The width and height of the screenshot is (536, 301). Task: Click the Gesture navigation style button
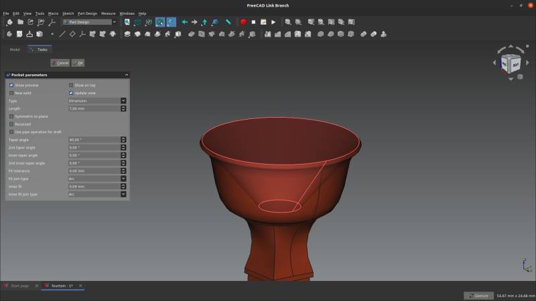click(478, 296)
